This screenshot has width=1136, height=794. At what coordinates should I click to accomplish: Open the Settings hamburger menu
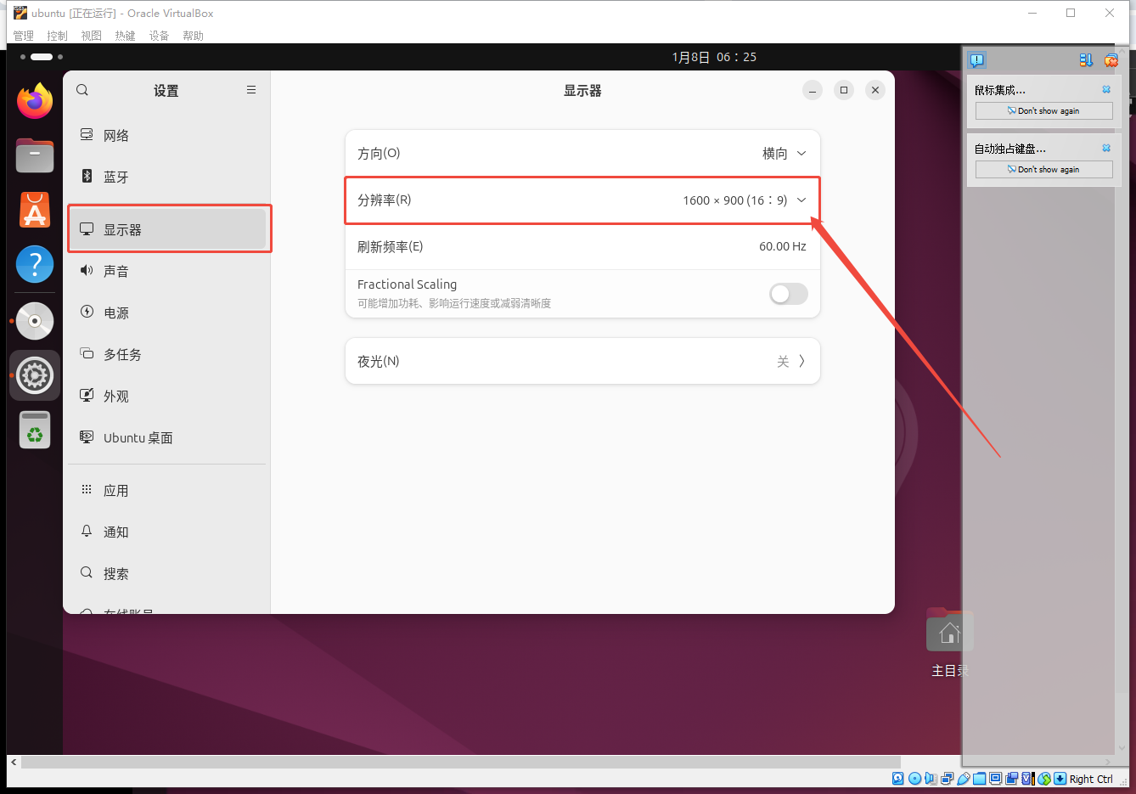(x=251, y=90)
